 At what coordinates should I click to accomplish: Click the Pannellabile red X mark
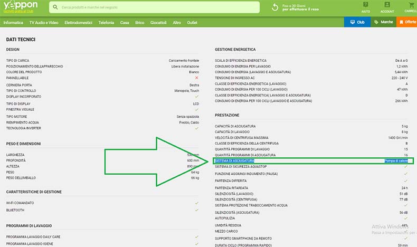click(196, 78)
